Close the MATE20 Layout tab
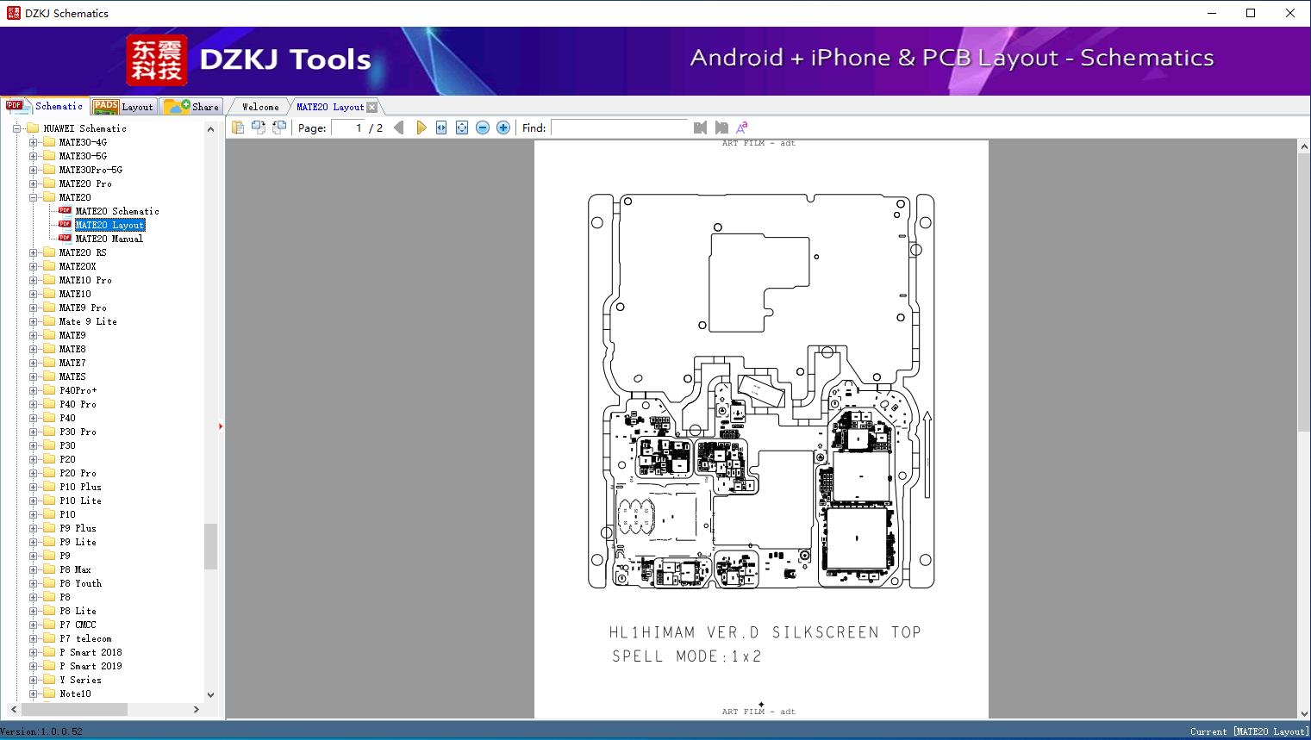Image resolution: width=1311 pixels, height=740 pixels. 371,107
